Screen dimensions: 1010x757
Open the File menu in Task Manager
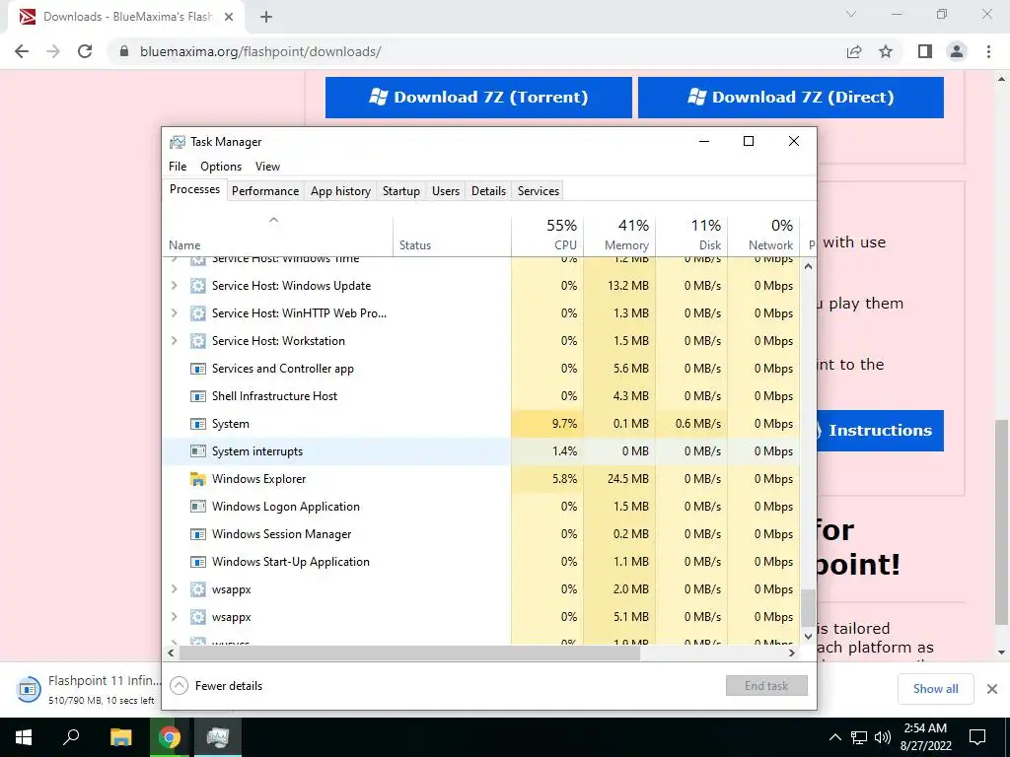click(x=178, y=167)
